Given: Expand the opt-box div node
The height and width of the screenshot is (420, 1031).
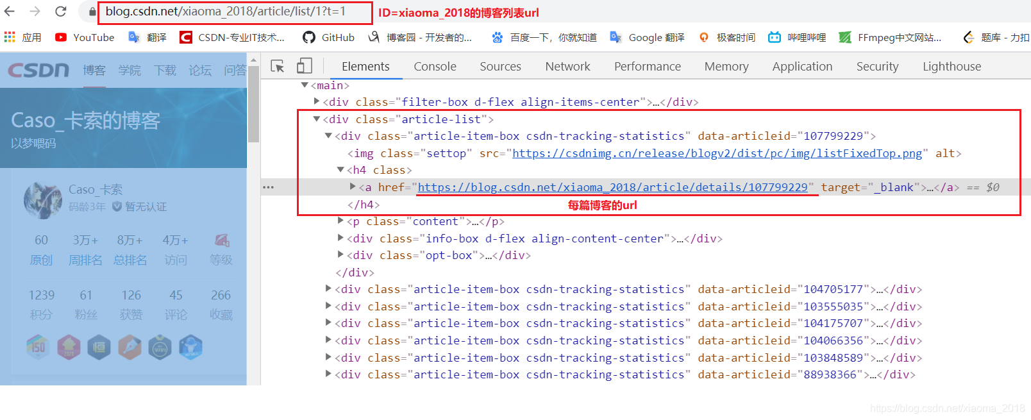Looking at the screenshot, I should click(x=340, y=255).
